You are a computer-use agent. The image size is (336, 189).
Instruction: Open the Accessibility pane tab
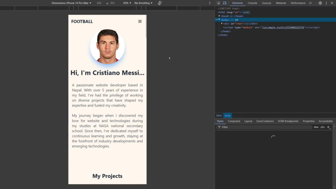(326, 121)
